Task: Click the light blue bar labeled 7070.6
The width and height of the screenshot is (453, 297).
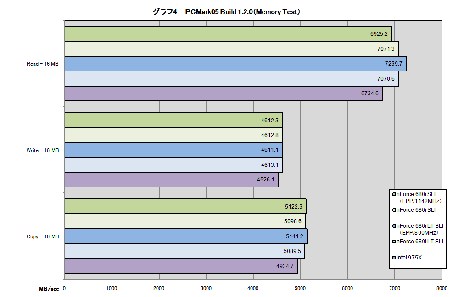Action: click(x=231, y=78)
